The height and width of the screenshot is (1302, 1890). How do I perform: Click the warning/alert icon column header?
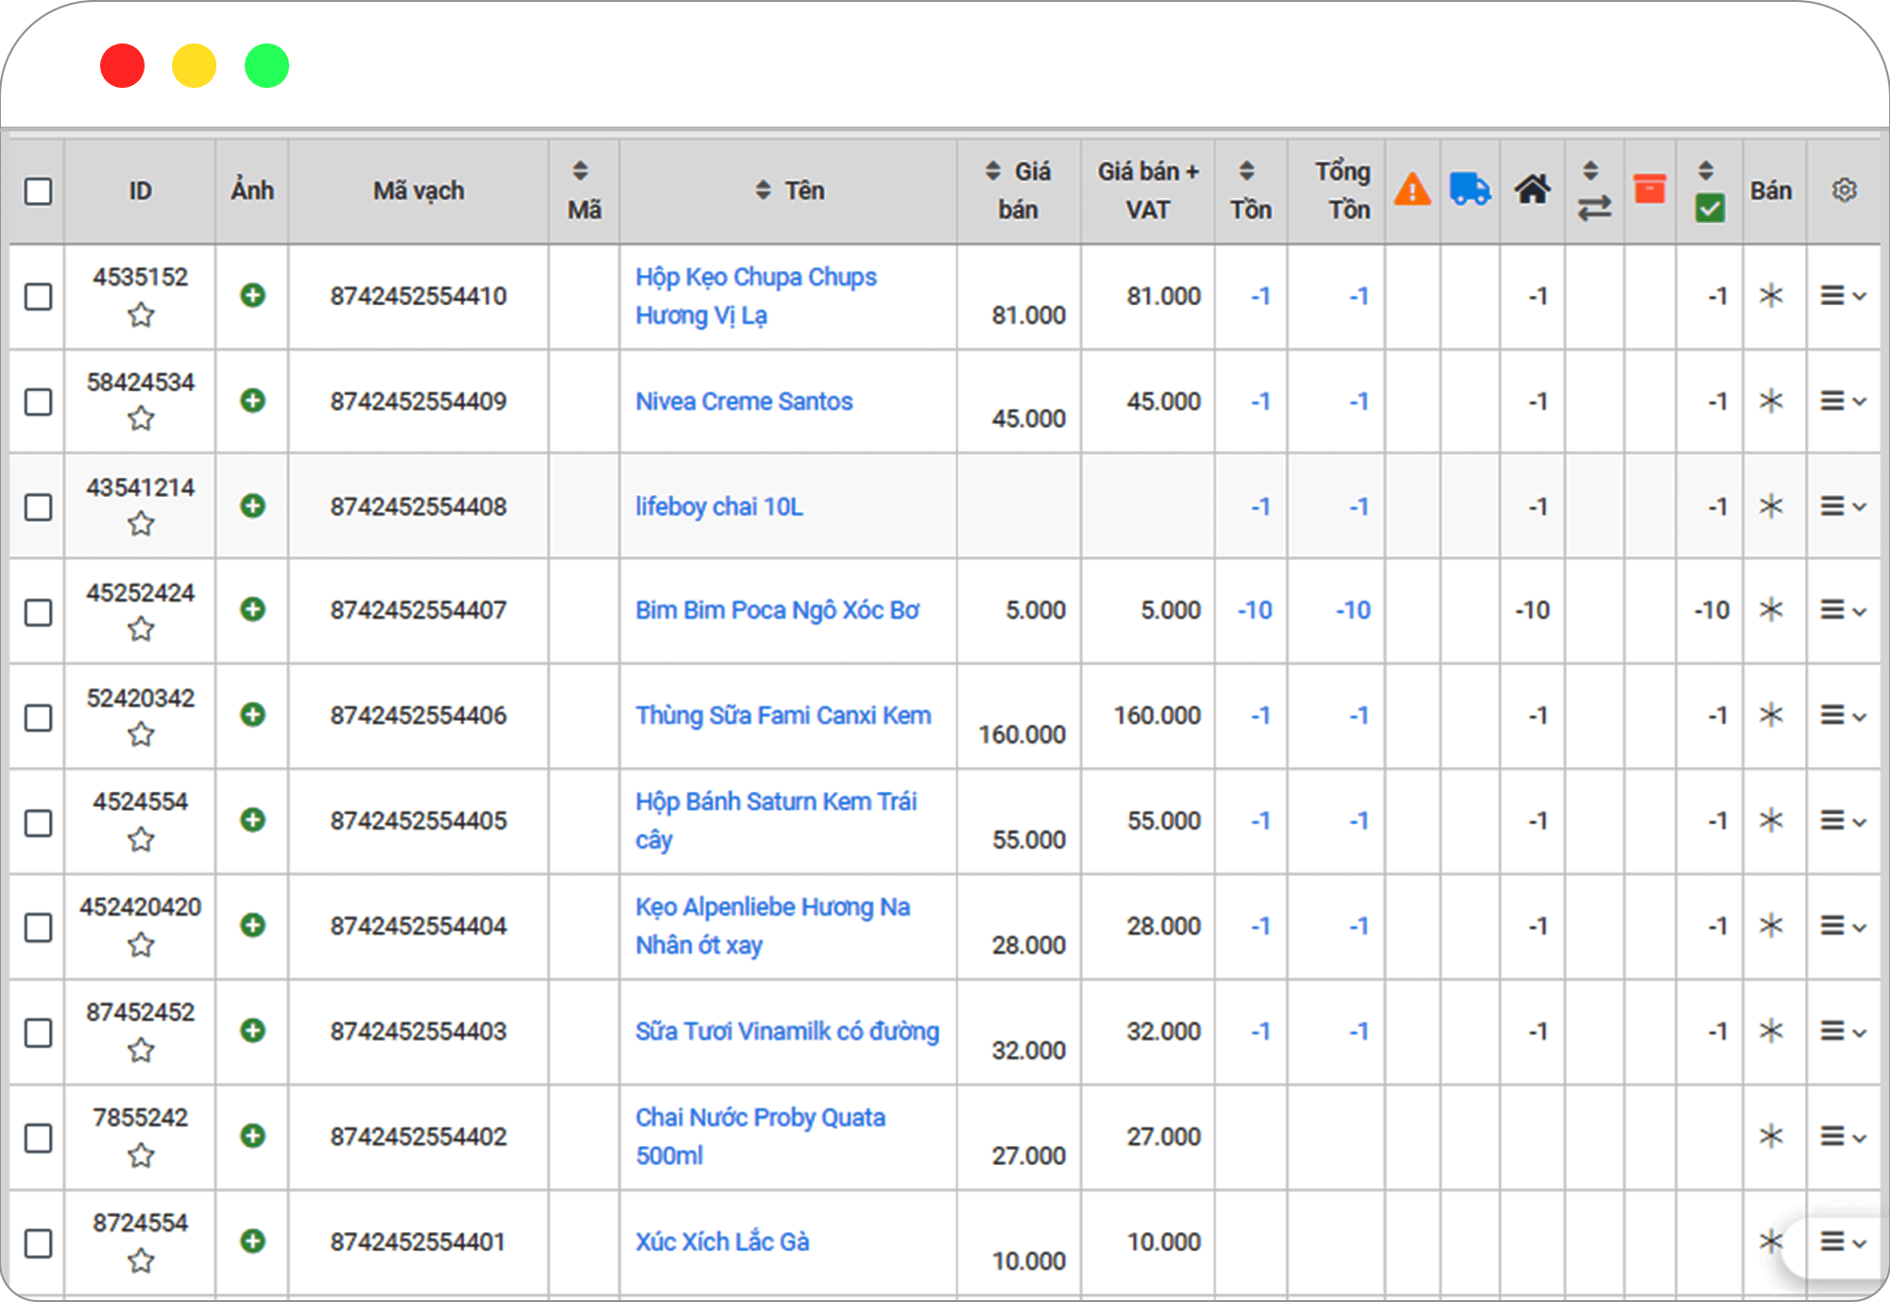click(1415, 188)
